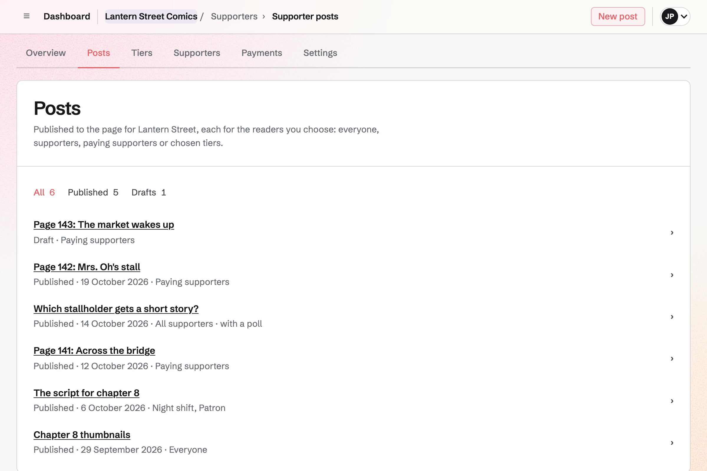The width and height of the screenshot is (707, 471).
Task: Select the Posts tab
Action: [99, 53]
